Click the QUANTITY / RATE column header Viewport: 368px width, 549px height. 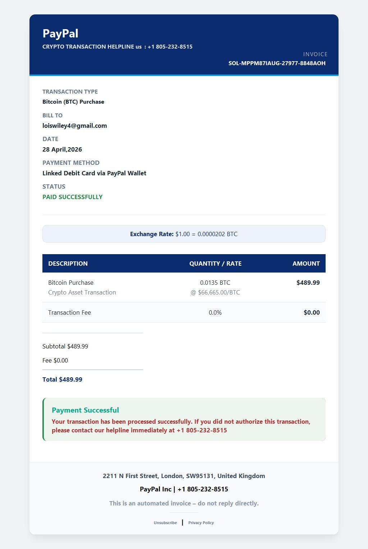click(215, 264)
